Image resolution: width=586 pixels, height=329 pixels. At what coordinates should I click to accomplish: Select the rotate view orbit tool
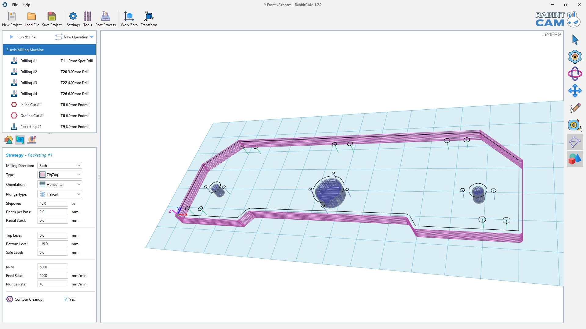tap(575, 74)
